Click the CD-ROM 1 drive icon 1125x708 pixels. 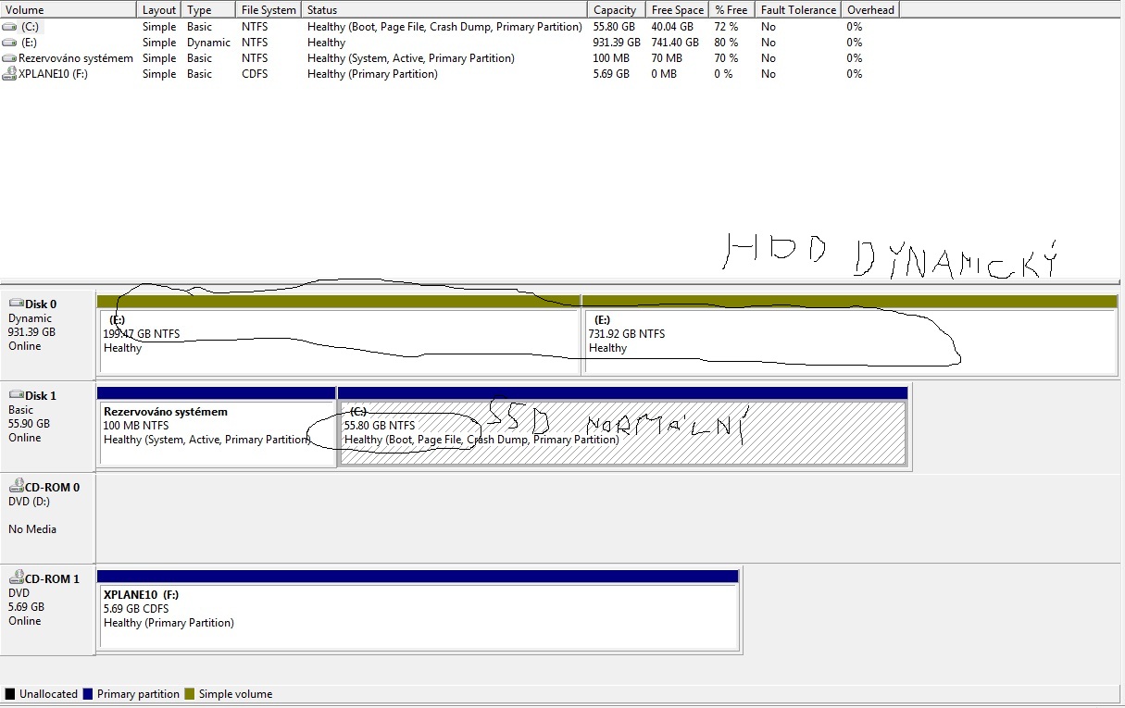pyautogui.click(x=16, y=578)
